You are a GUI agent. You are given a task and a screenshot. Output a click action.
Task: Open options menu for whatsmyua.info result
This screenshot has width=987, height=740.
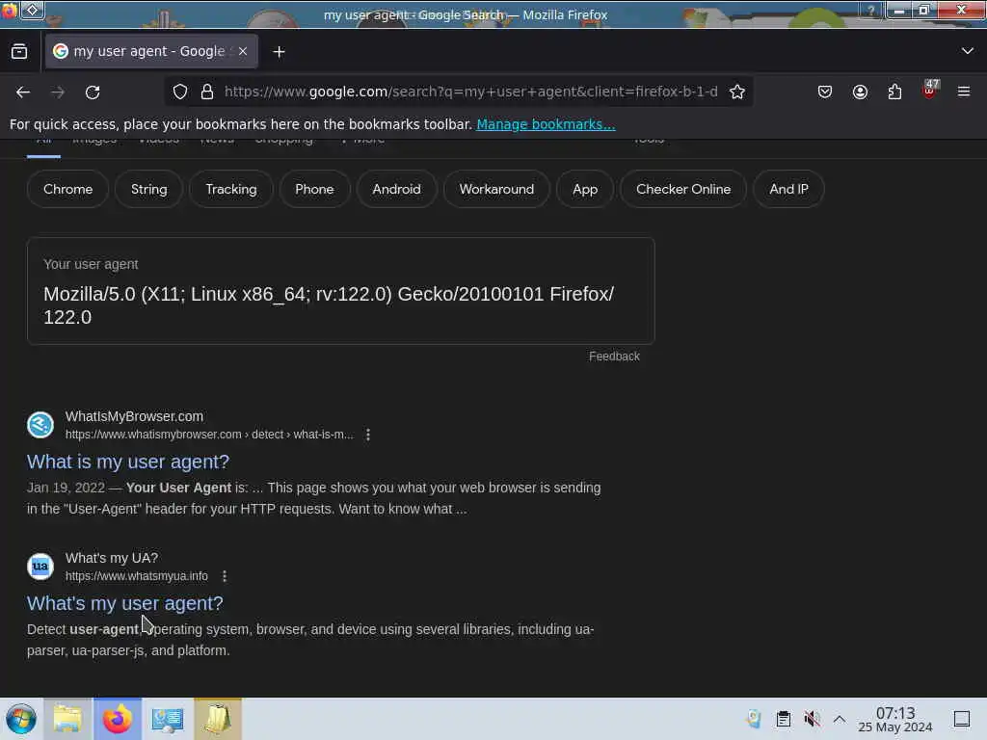[225, 576]
